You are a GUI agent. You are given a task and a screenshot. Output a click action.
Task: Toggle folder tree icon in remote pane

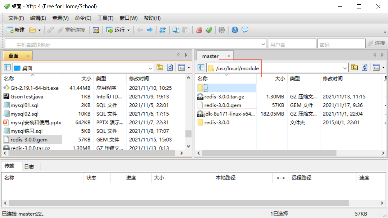[x=201, y=67]
